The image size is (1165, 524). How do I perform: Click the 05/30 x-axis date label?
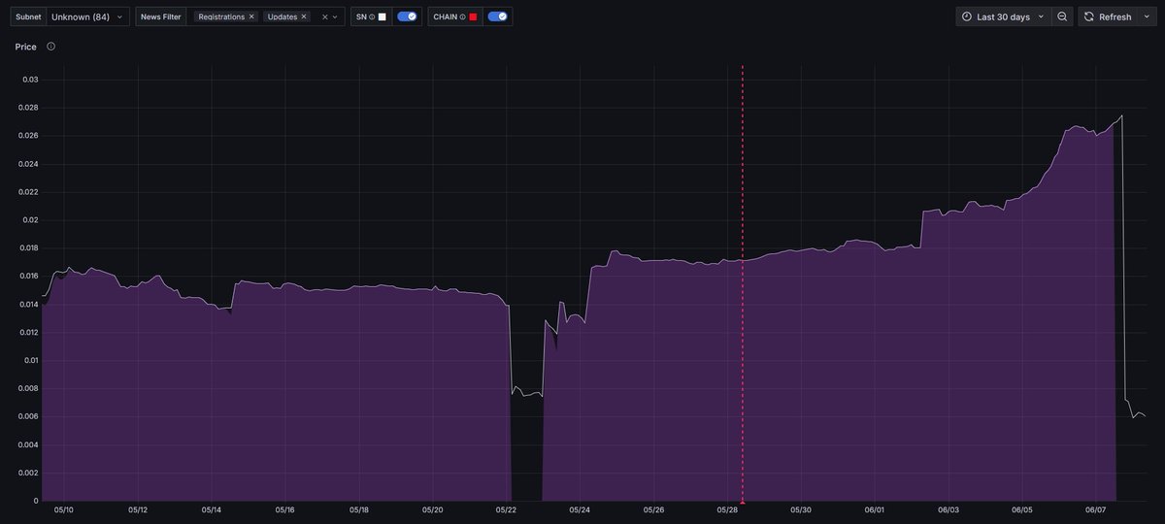click(x=801, y=509)
